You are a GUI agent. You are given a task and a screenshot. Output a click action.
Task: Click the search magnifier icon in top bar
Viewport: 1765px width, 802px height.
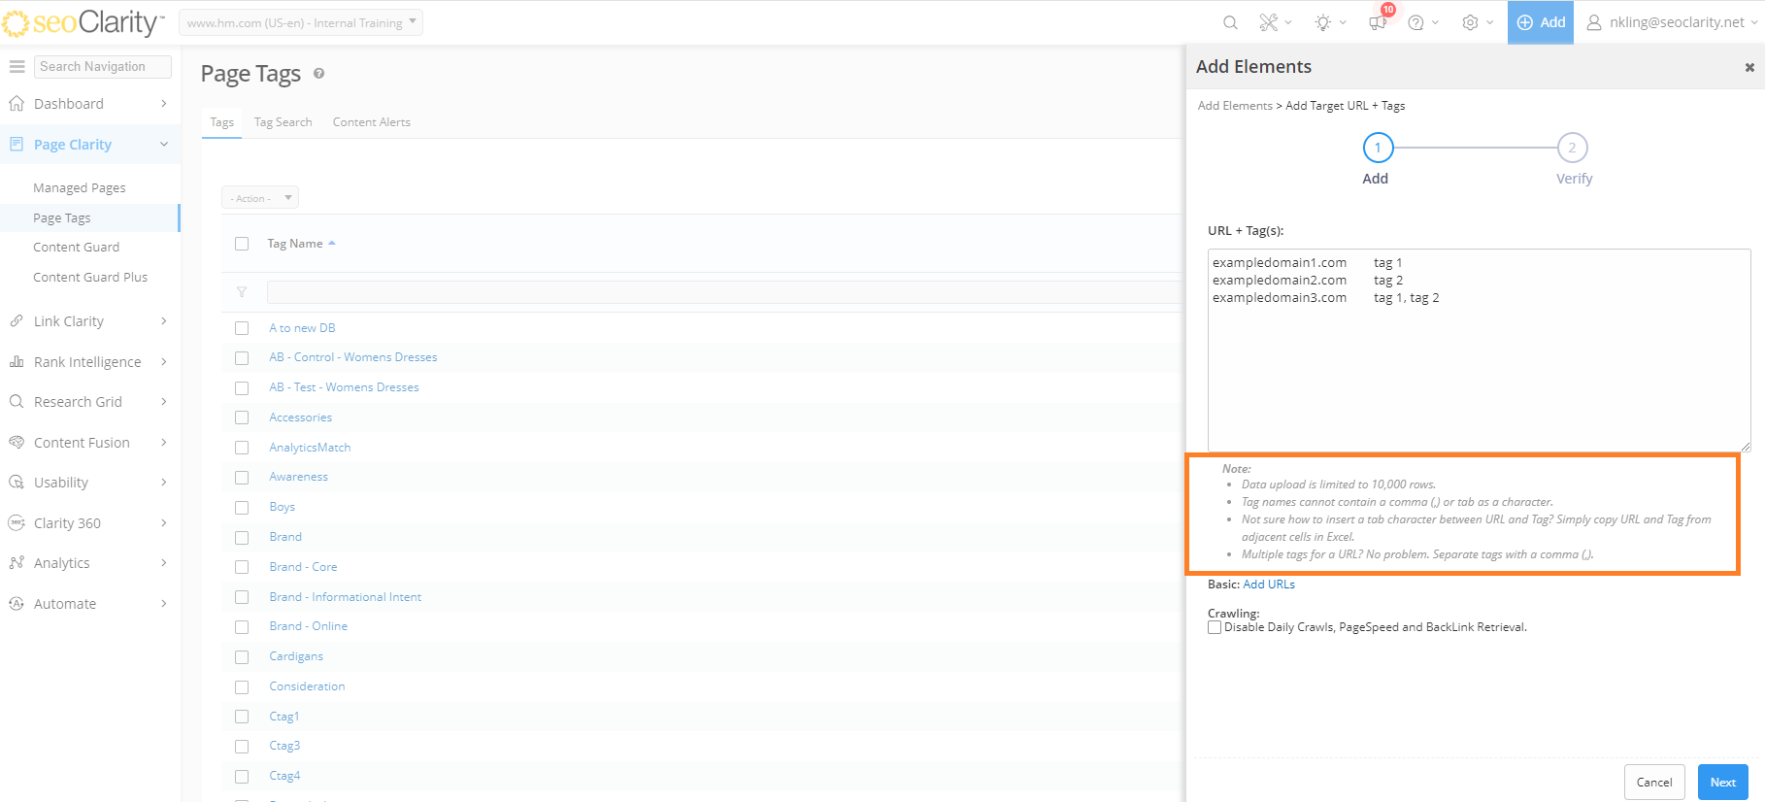coord(1230,22)
